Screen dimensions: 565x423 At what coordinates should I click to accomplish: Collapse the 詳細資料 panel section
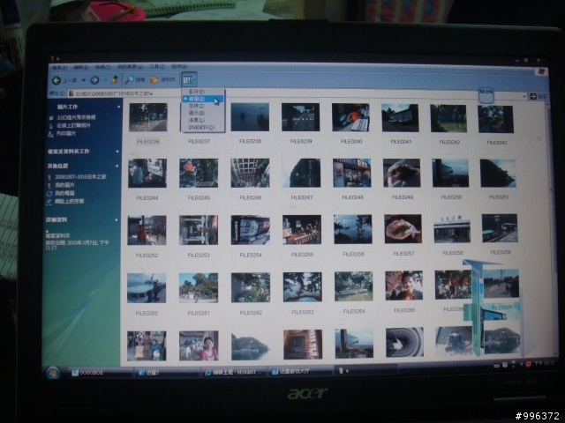[117, 219]
